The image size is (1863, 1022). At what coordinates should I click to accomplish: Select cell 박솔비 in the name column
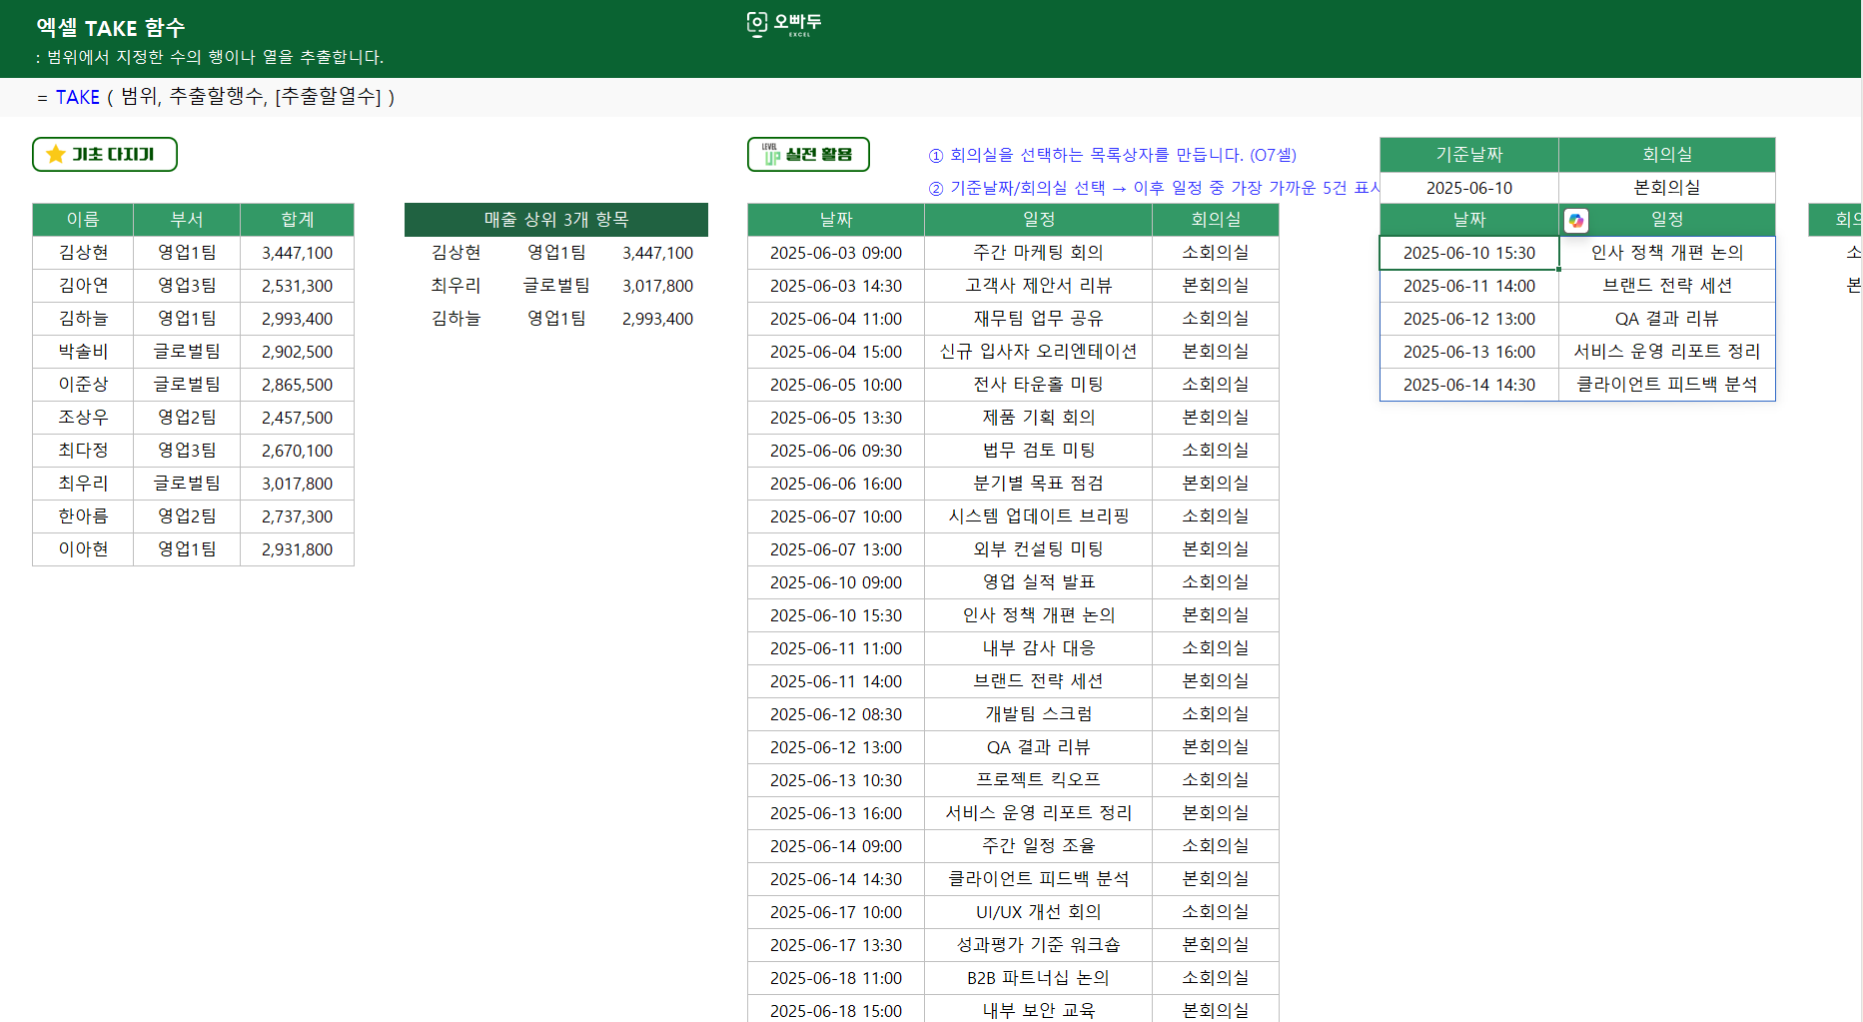point(83,352)
